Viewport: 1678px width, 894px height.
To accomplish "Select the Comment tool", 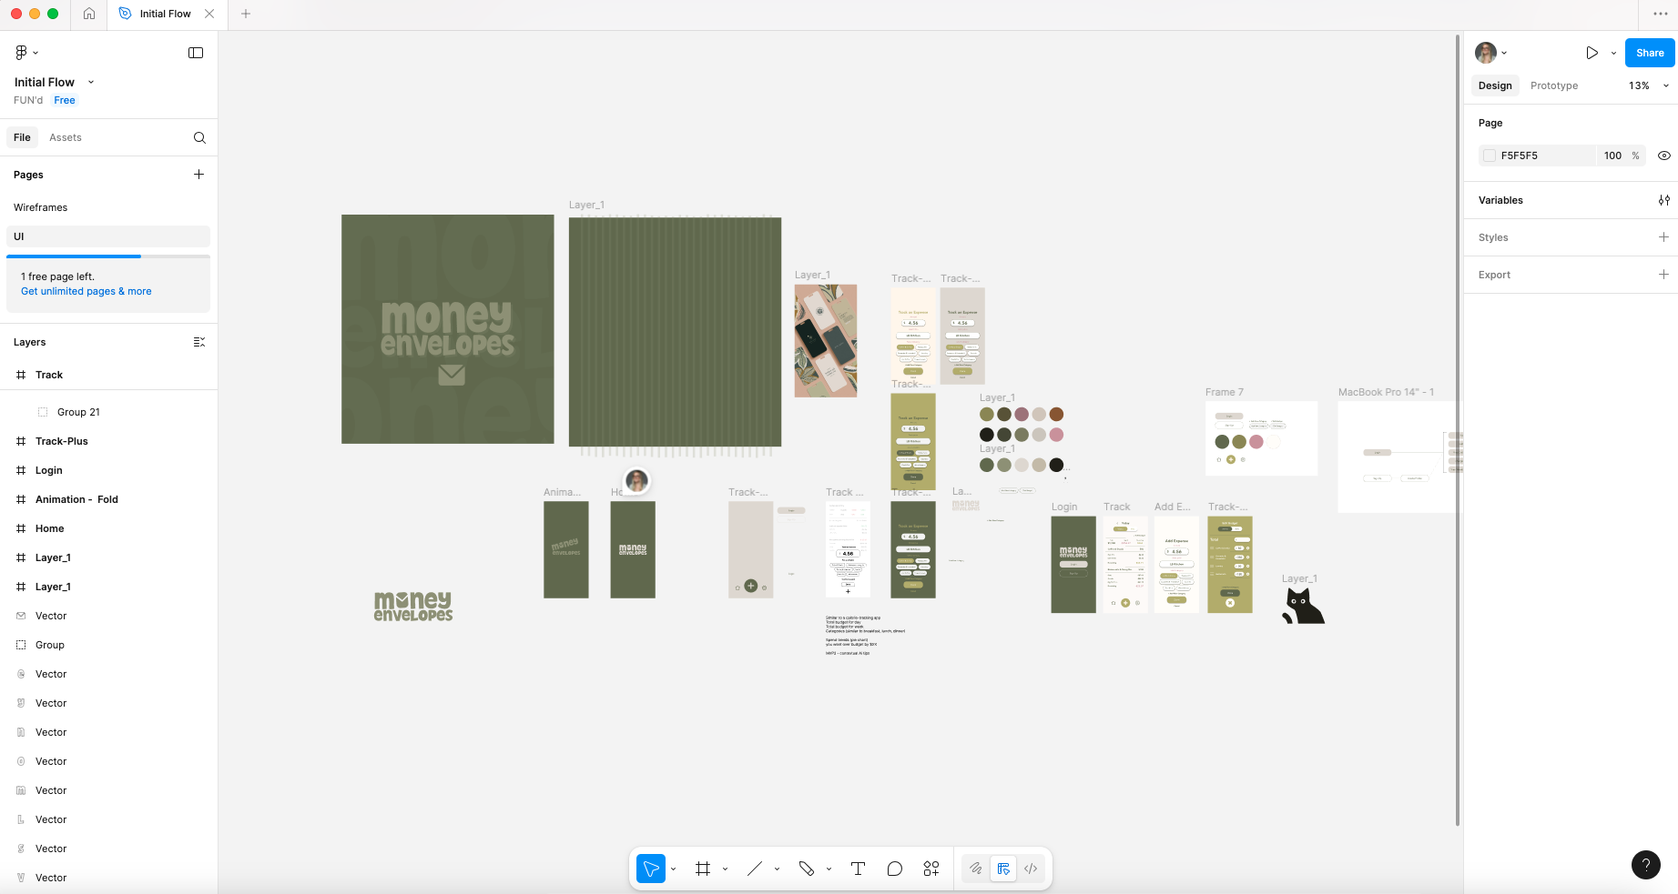I will click(x=894, y=869).
